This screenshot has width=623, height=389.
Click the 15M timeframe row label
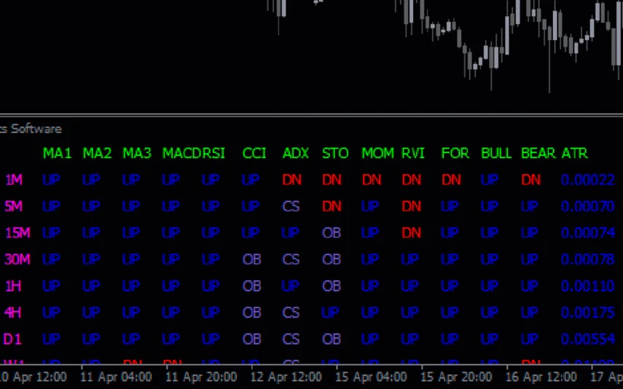tap(17, 233)
